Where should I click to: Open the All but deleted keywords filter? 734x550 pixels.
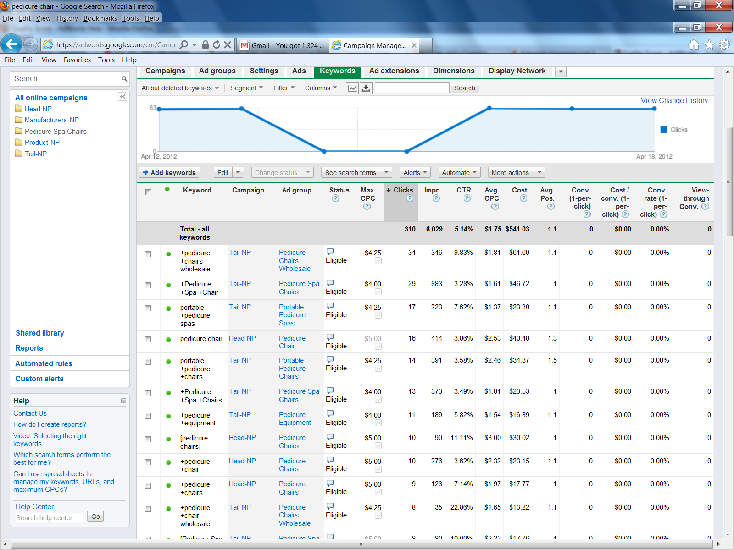tap(180, 88)
